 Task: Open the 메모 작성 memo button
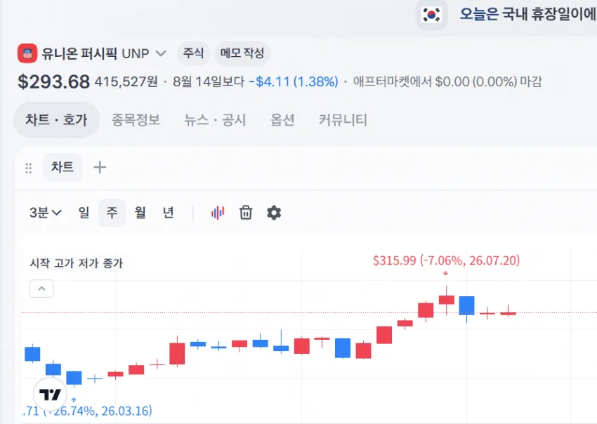(x=242, y=53)
